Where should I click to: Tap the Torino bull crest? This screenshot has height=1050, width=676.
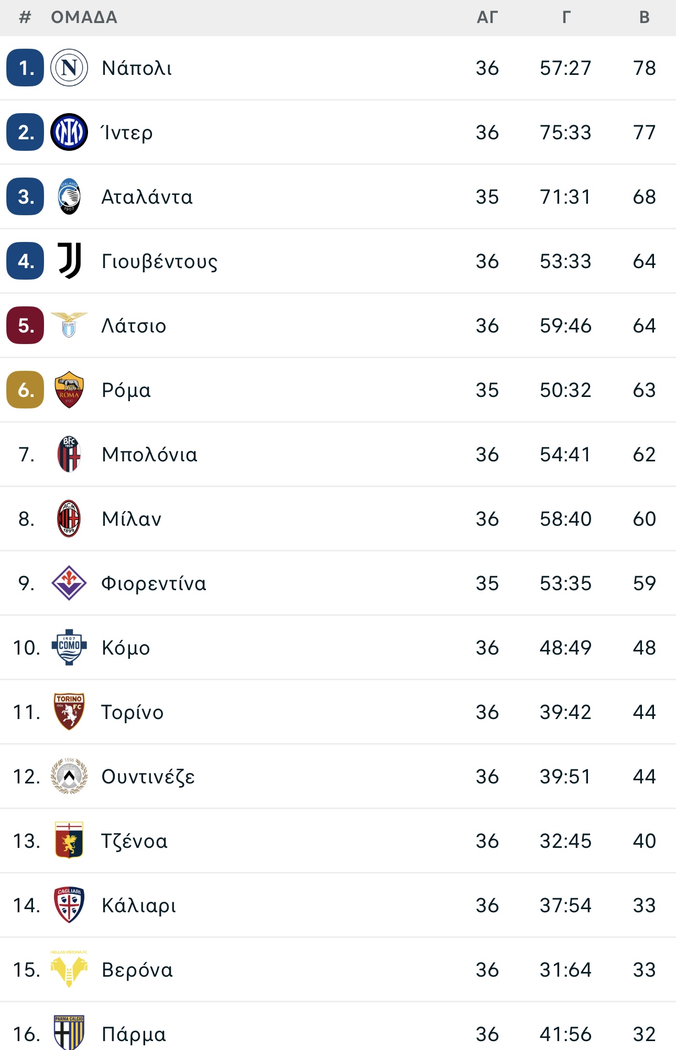[x=69, y=712]
